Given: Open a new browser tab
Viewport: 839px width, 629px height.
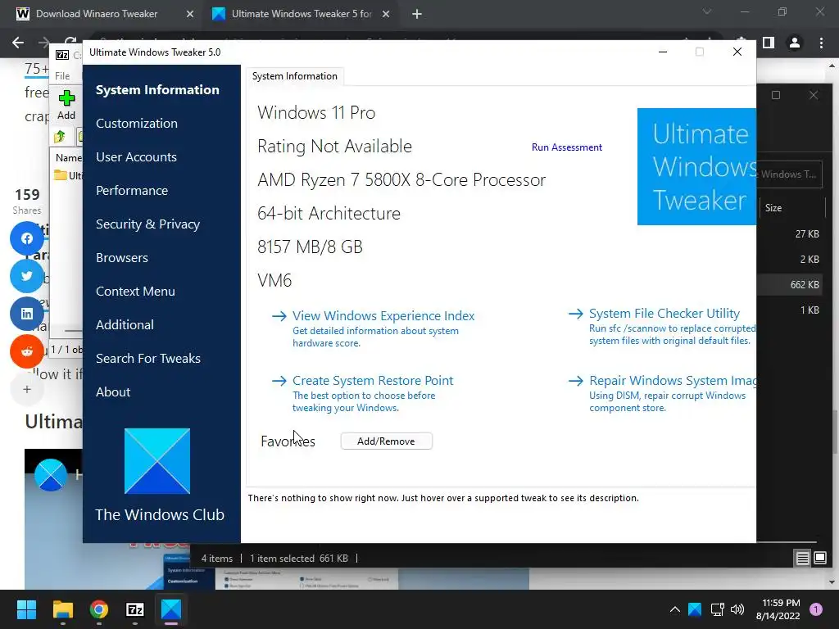Looking at the screenshot, I should 417,15.
